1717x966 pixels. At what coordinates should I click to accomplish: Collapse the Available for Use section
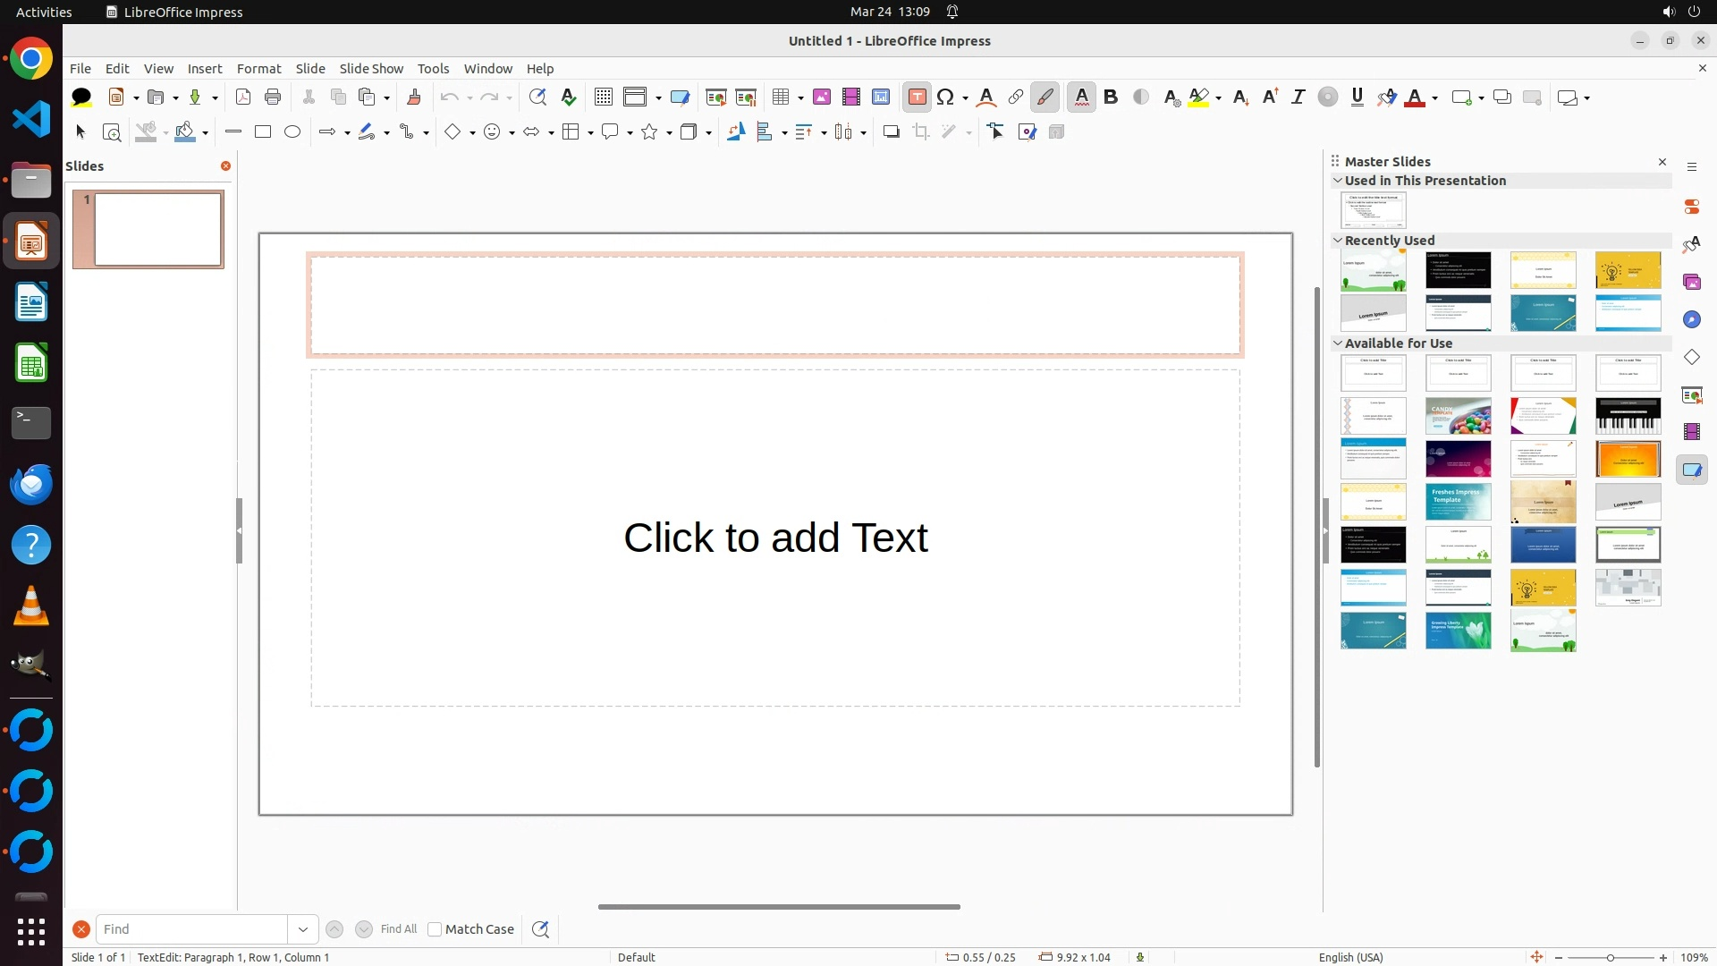(x=1338, y=343)
